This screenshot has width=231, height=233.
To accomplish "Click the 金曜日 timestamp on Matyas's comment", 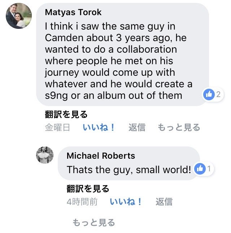I will [57, 127].
